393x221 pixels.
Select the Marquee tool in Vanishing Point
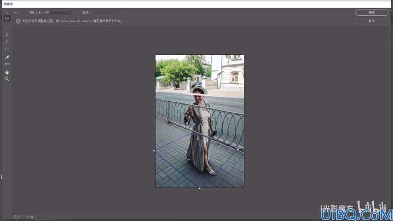7,27
